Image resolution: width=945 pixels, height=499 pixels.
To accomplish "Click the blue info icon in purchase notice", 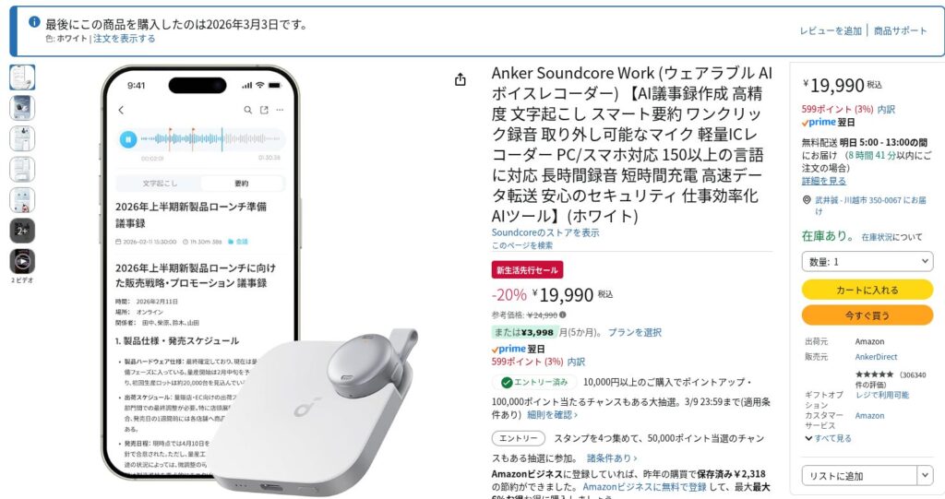I will tap(34, 22).
